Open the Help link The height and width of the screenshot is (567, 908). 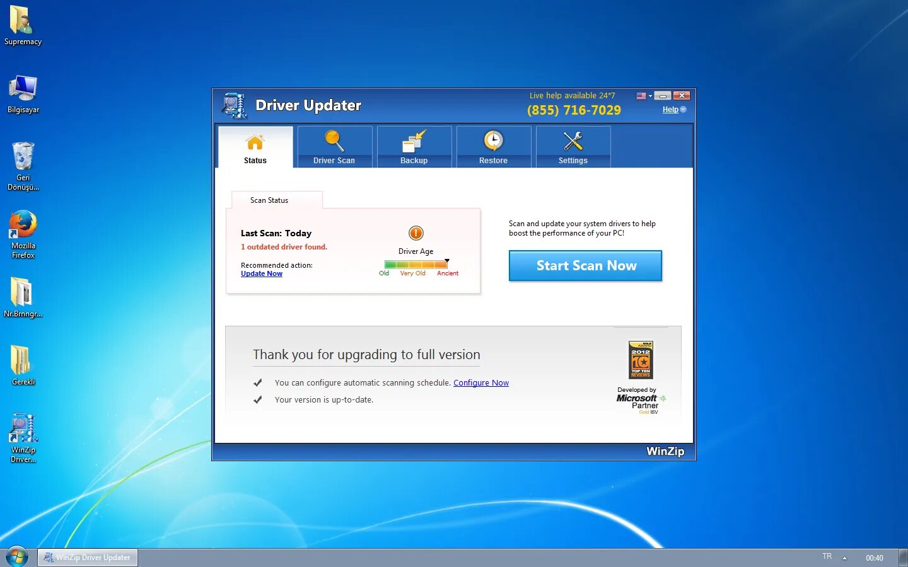[670, 110]
